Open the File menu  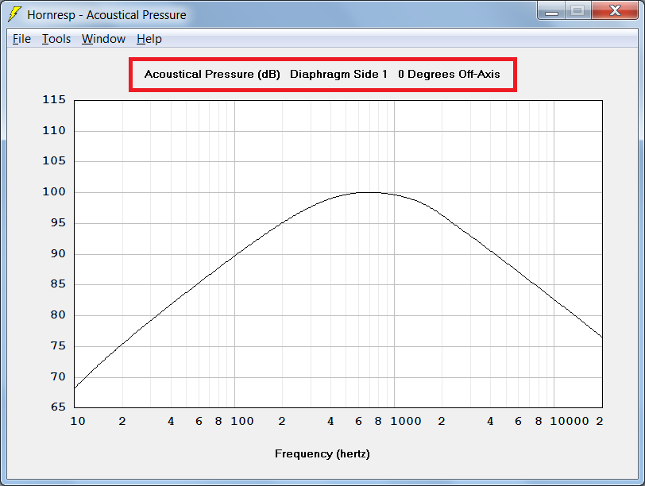[x=21, y=39]
